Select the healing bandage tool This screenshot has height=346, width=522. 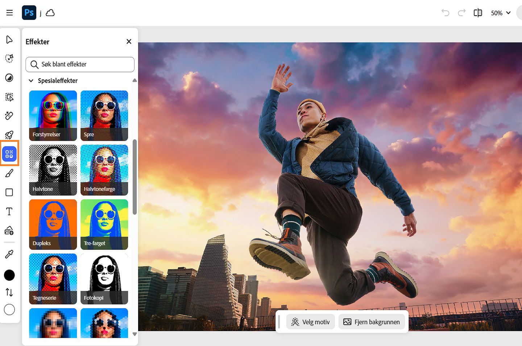(9, 116)
